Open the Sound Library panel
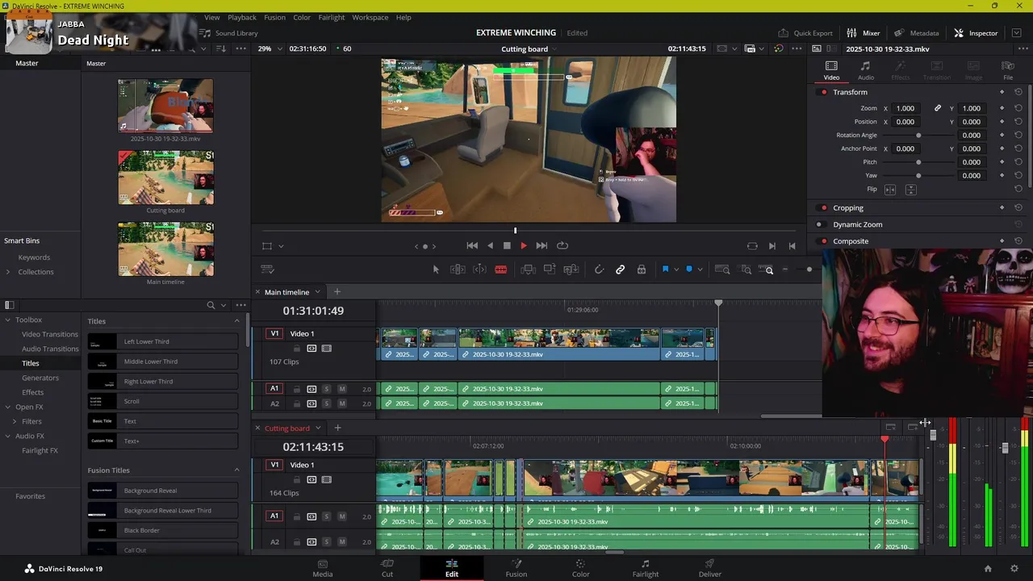Viewport: 1033px width, 581px height. click(x=229, y=33)
